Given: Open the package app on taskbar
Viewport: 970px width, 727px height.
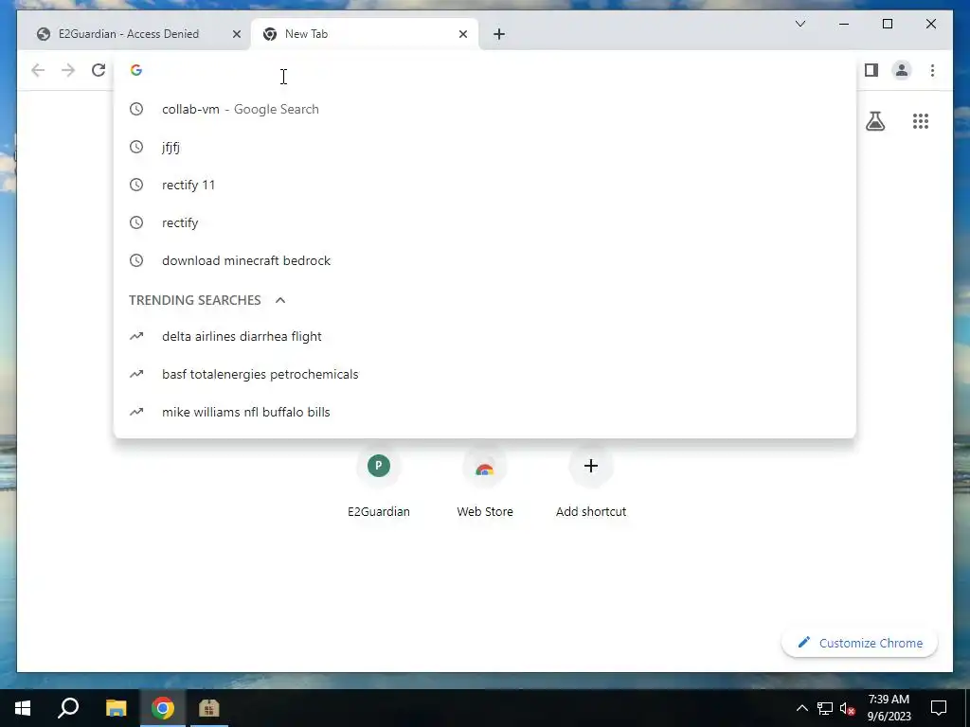Looking at the screenshot, I should 209,708.
